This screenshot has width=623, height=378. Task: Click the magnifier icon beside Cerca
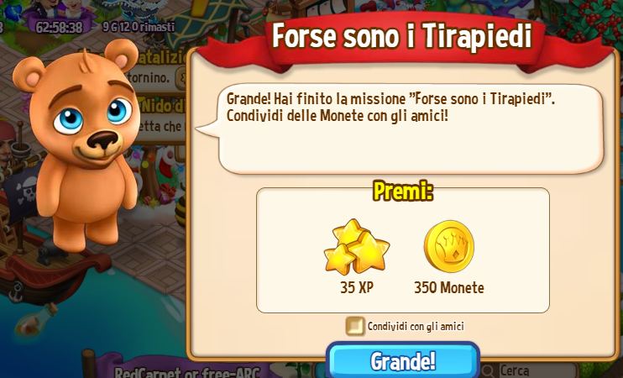[487, 371]
